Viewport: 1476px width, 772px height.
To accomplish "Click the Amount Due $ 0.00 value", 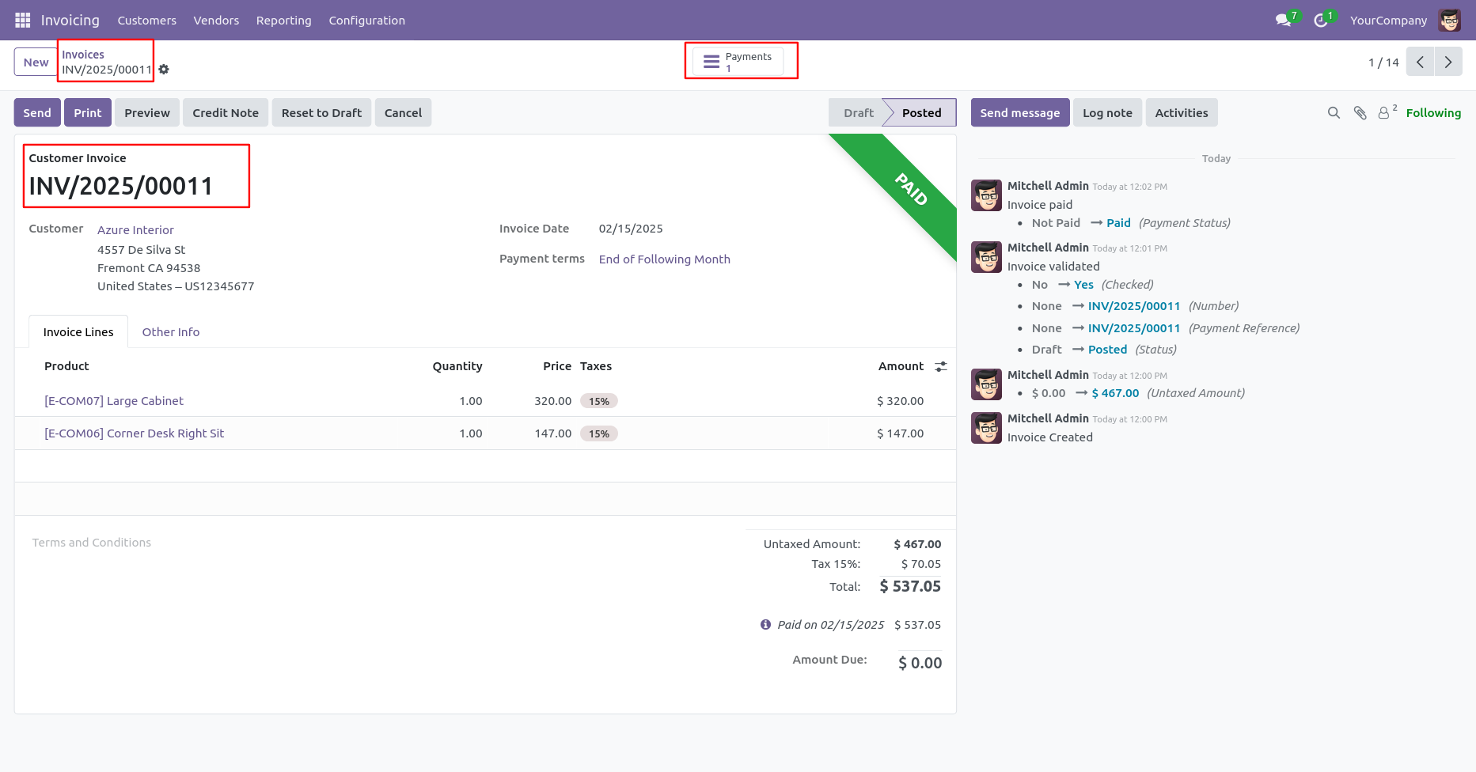I will (920, 663).
